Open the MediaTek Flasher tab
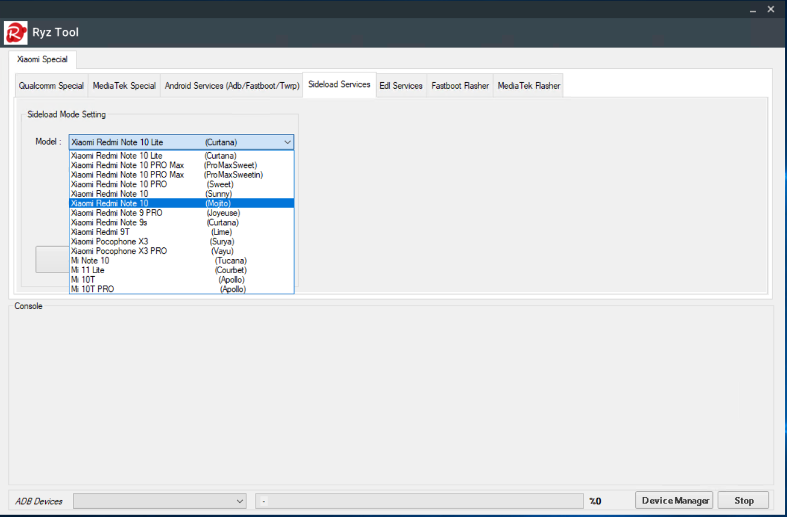The height and width of the screenshot is (517, 787). pos(528,86)
